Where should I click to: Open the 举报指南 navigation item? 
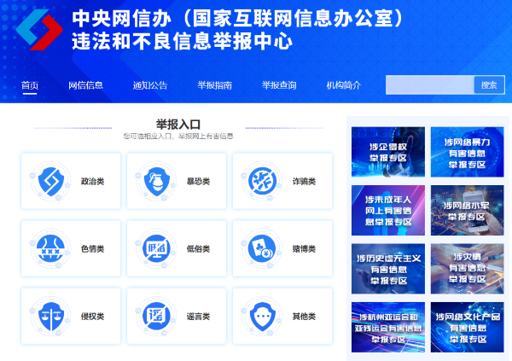pyautogui.click(x=214, y=85)
